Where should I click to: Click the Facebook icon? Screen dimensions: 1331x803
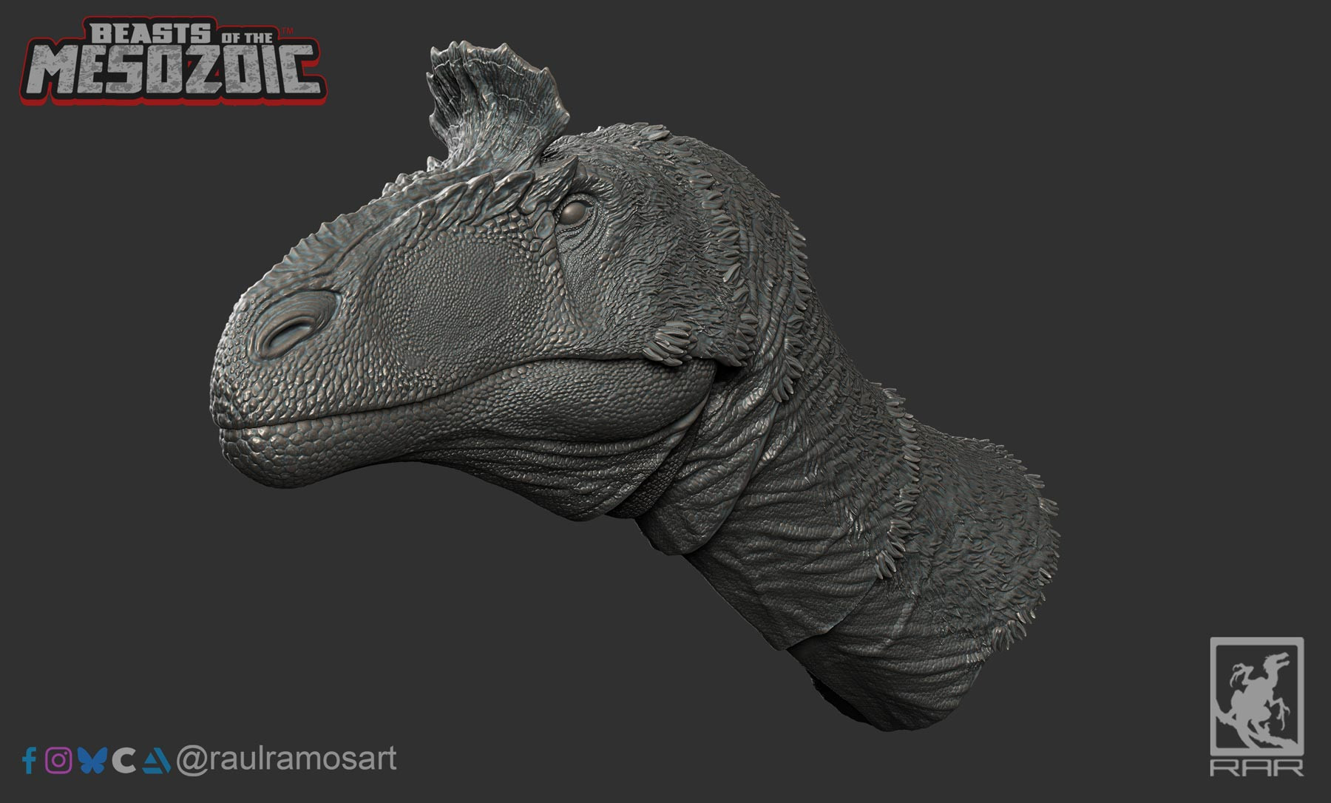point(30,760)
